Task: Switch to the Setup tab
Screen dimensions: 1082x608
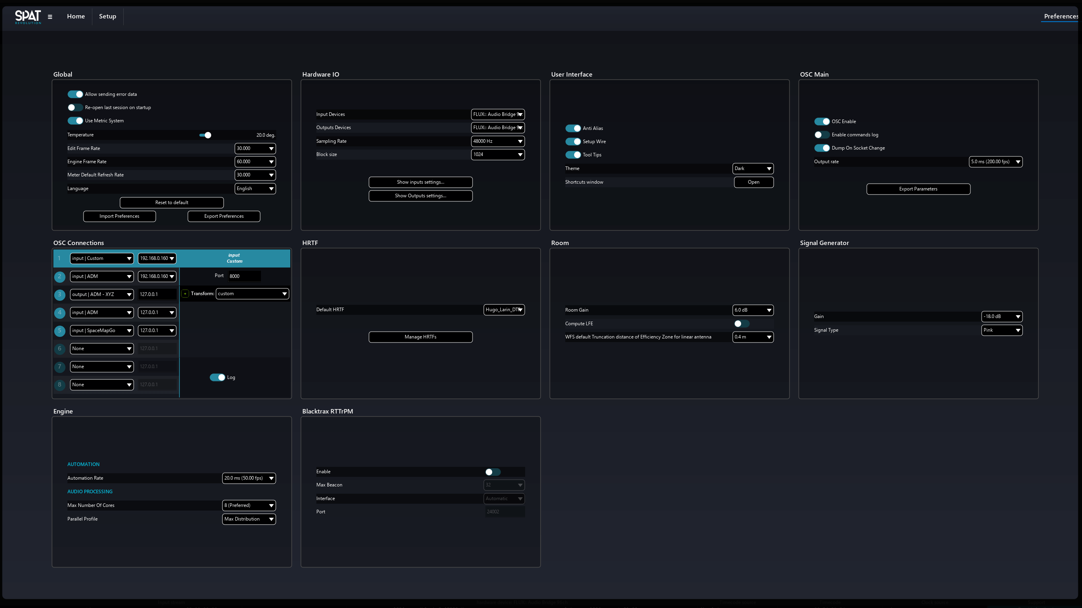Action: [x=108, y=16]
